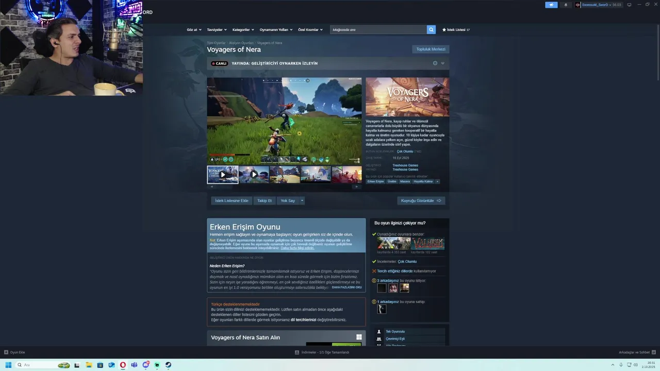Focus the 'Mağazada ara' search field
Viewport: 660px width, 371px height.
tap(378, 30)
